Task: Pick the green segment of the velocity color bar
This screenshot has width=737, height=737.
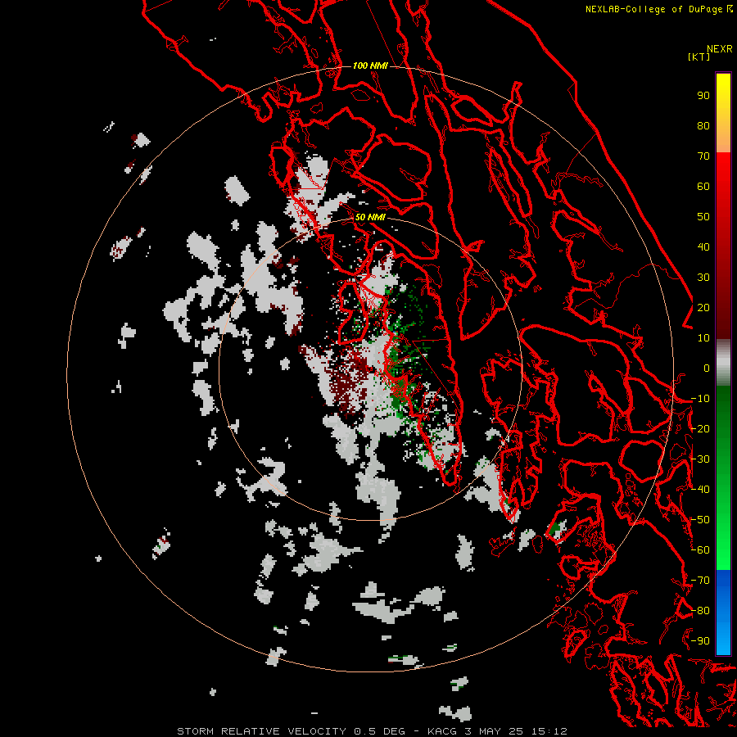Action: coord(723,478)
